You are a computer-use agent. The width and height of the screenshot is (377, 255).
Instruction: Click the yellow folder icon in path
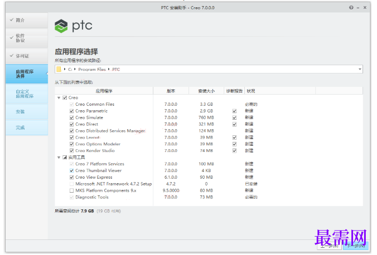[59, 70]
